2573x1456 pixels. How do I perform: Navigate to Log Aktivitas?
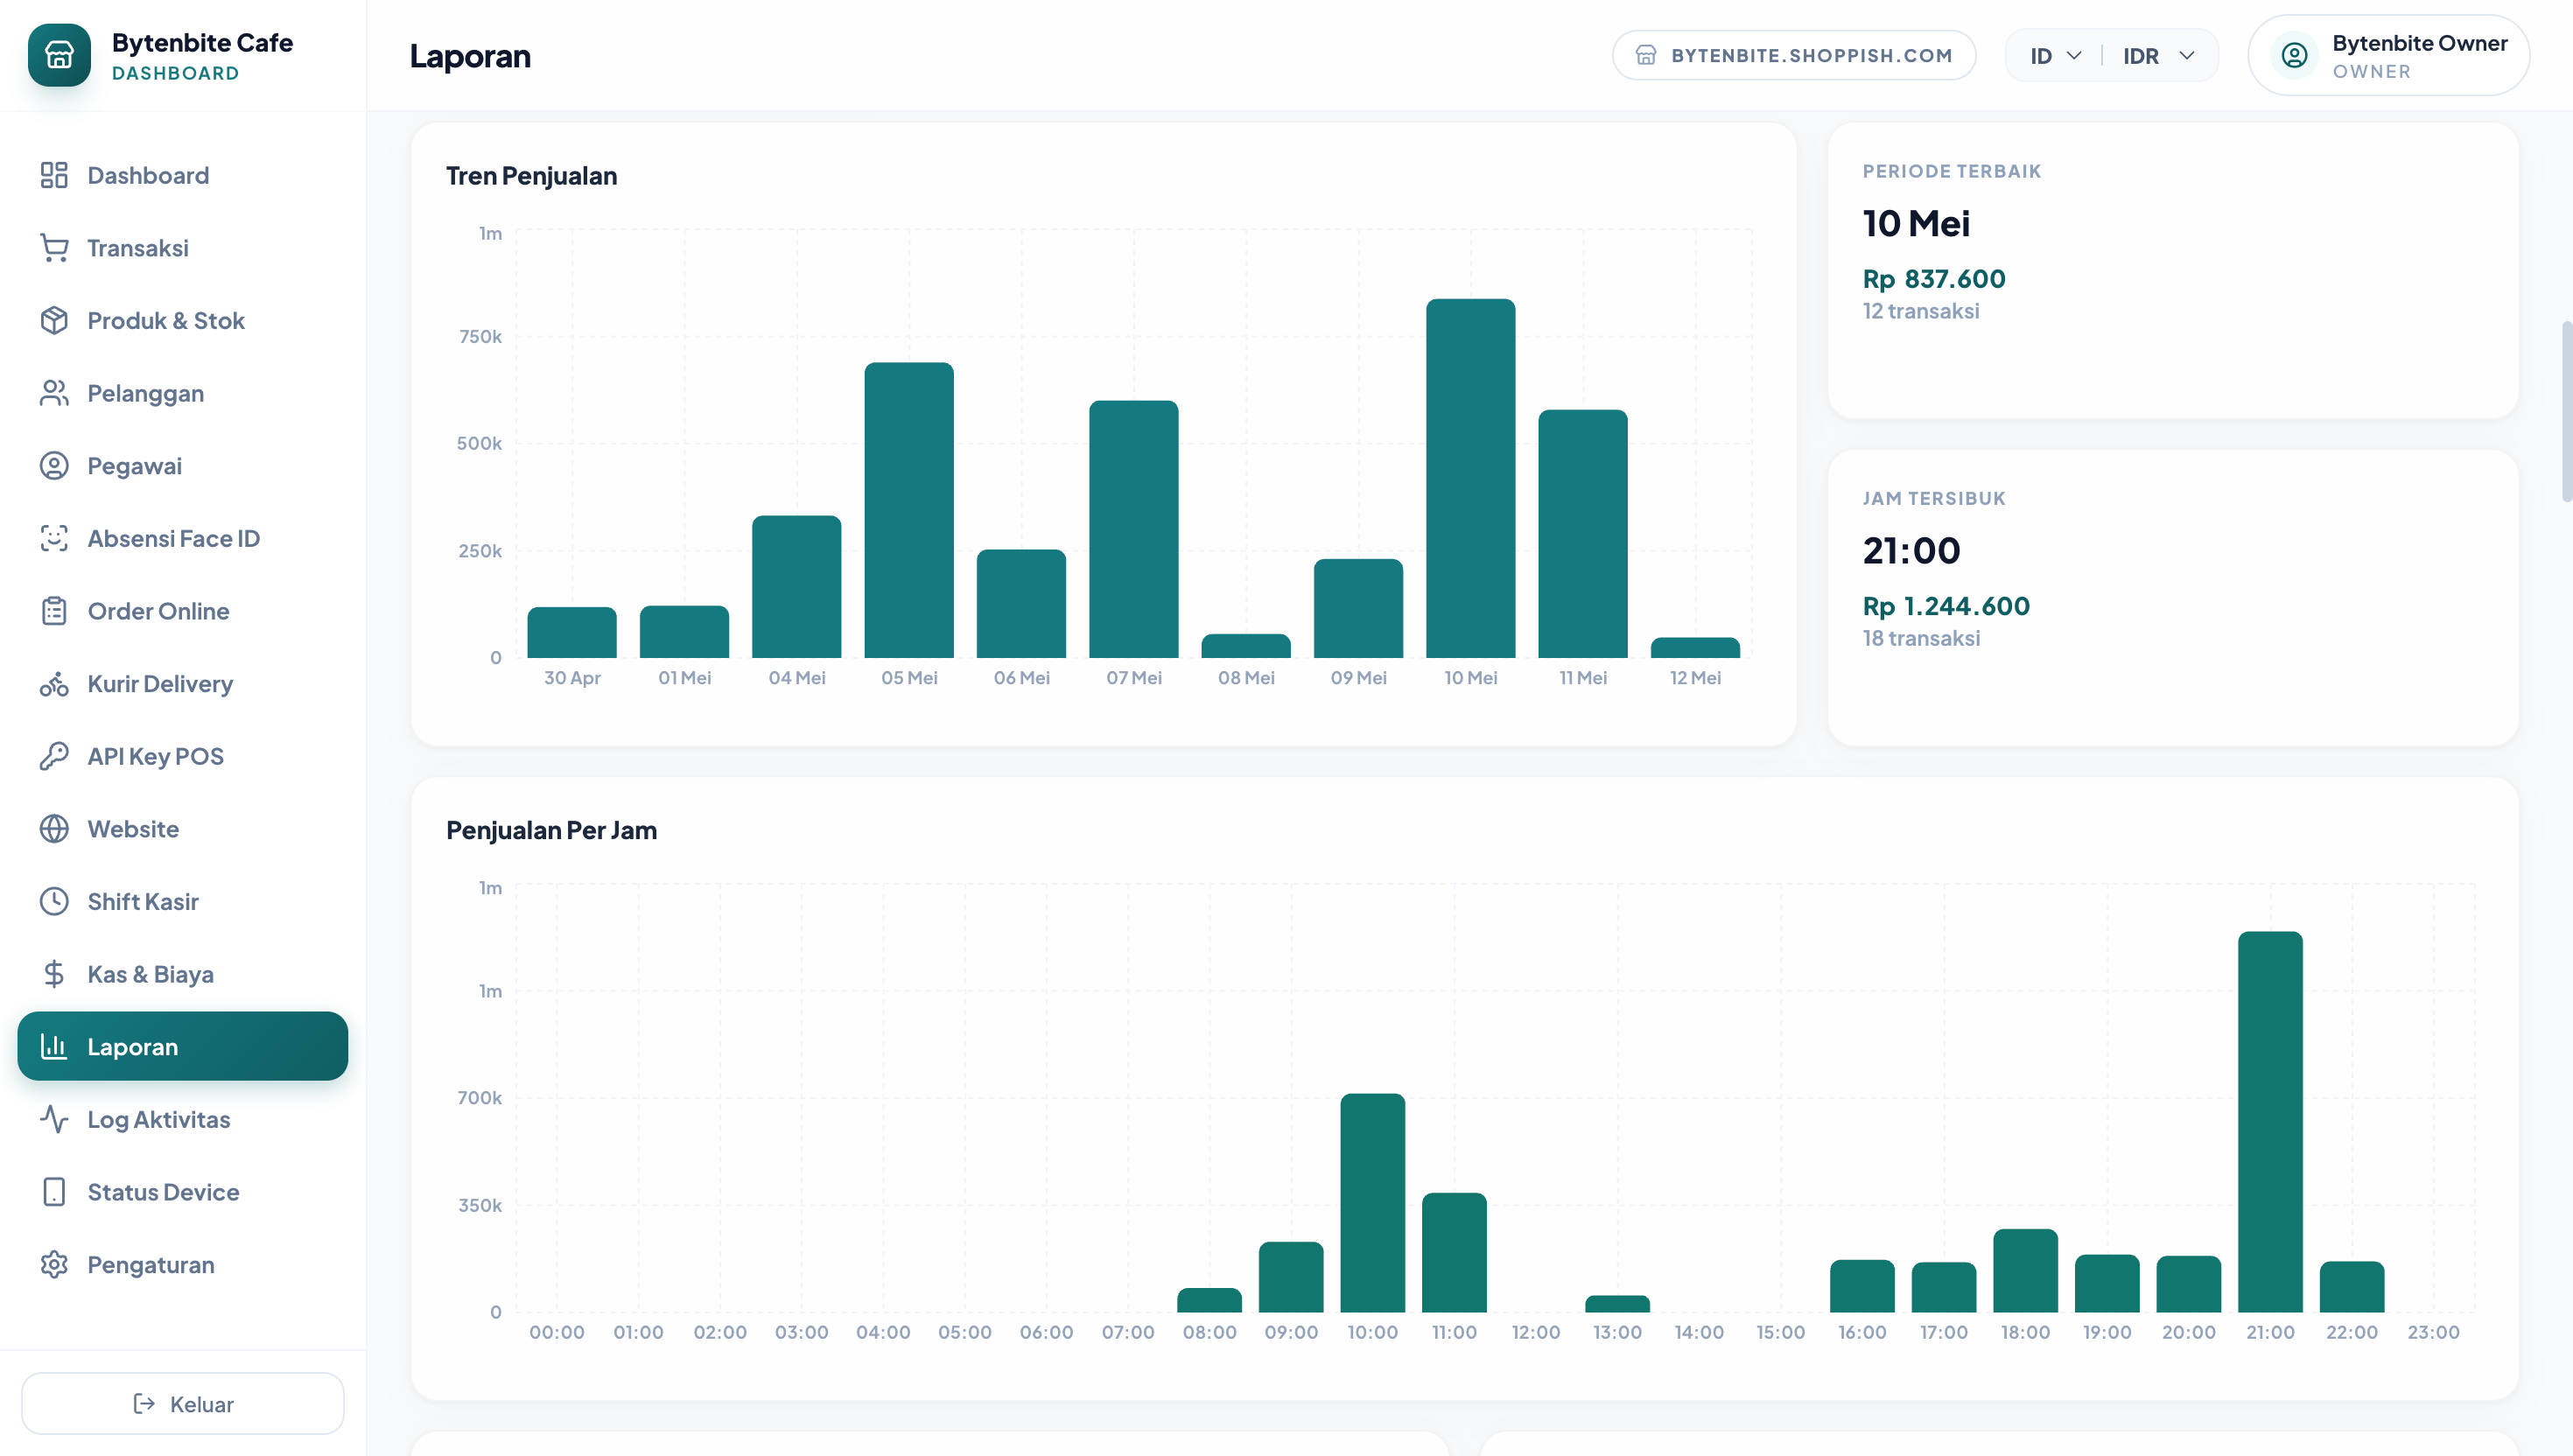(x=183, y=1119)
